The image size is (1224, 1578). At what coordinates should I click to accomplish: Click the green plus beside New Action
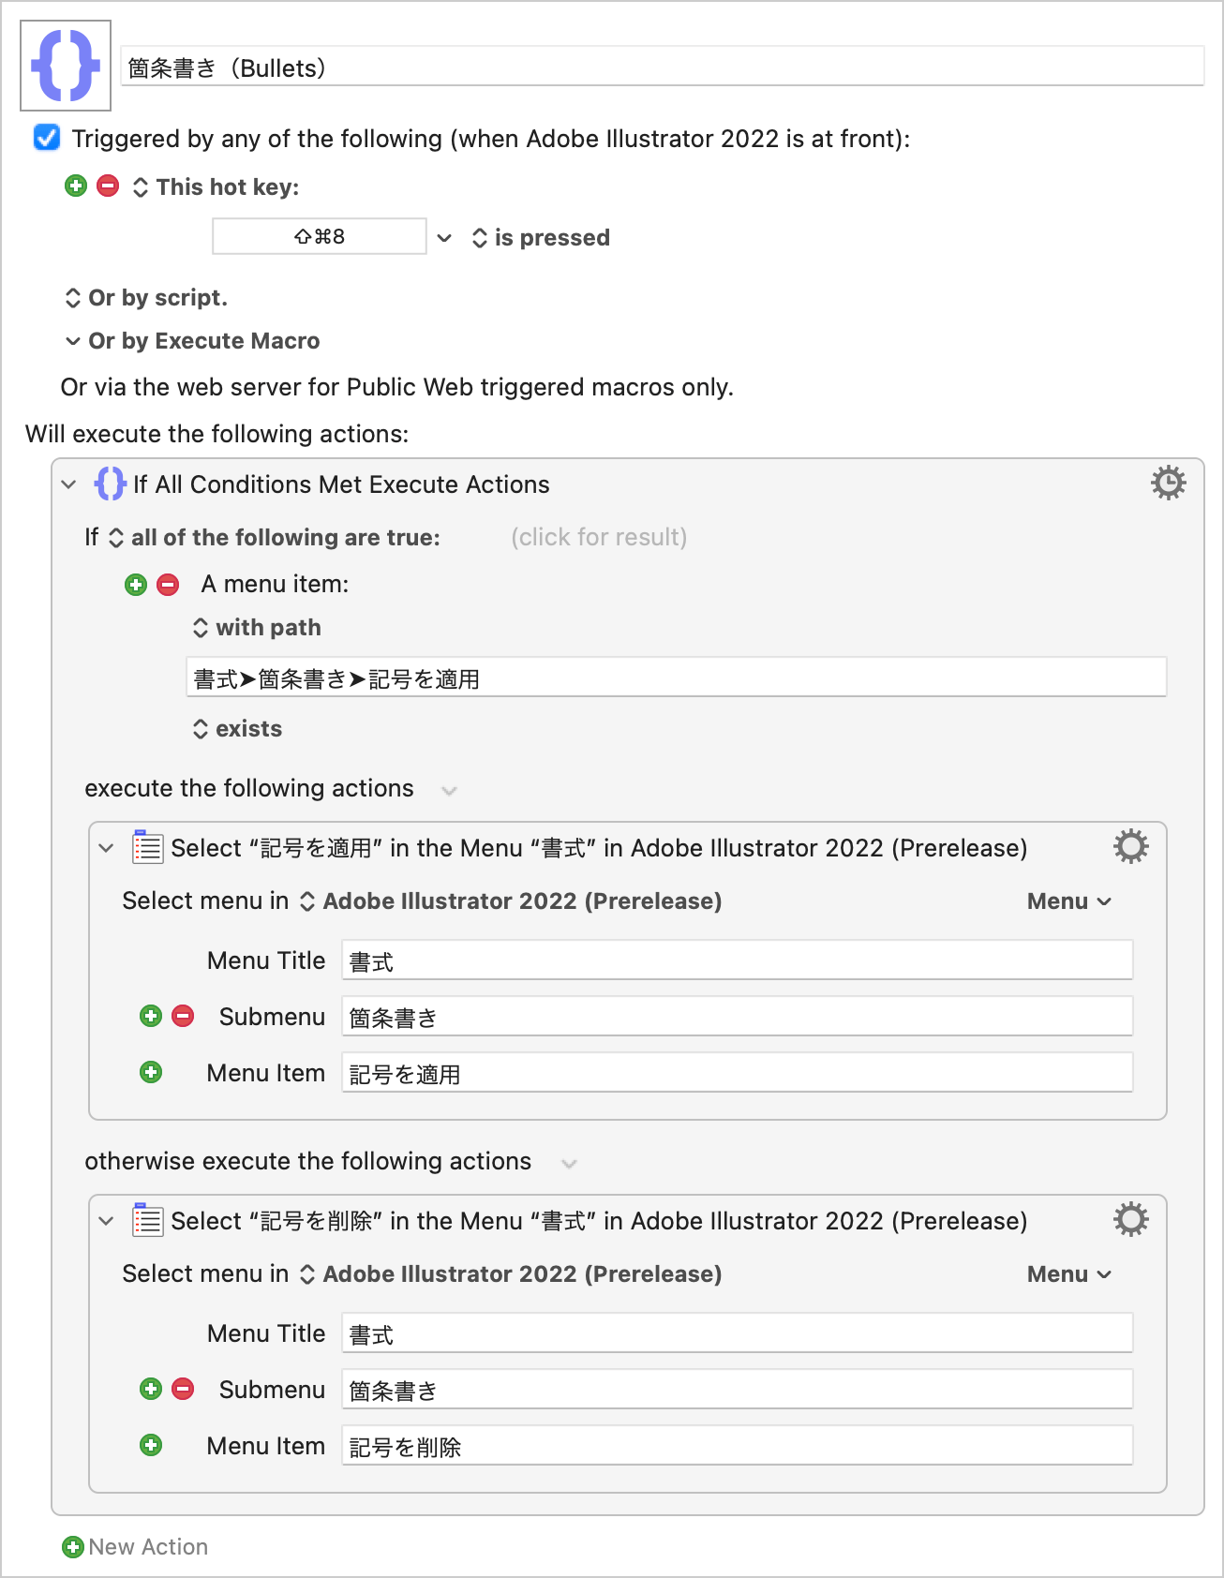(72, 1547)
